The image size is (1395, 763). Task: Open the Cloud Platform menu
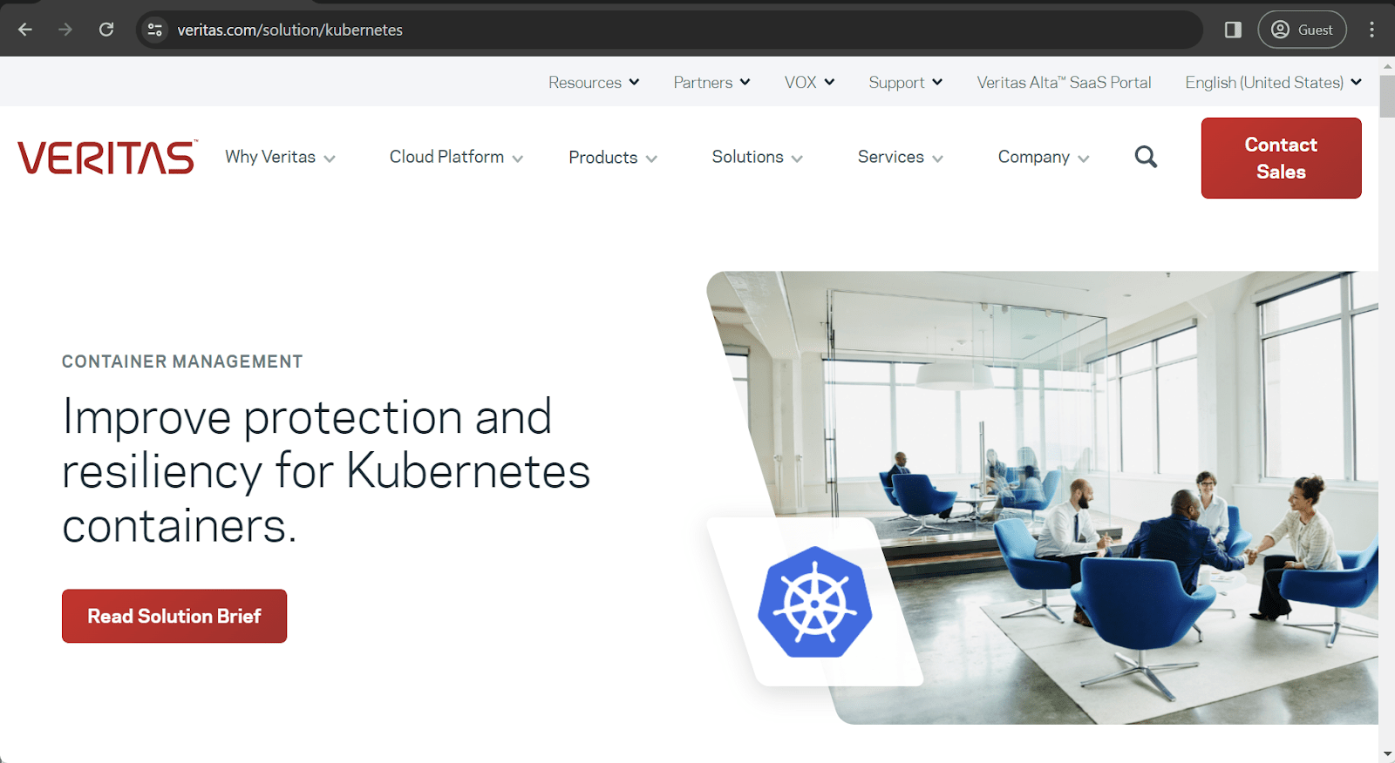pyautogui.click(x=456, y=157)
